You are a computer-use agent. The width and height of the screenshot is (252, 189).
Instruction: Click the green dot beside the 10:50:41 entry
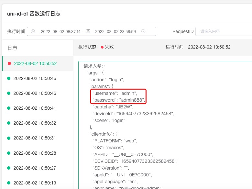coord(9,108)
